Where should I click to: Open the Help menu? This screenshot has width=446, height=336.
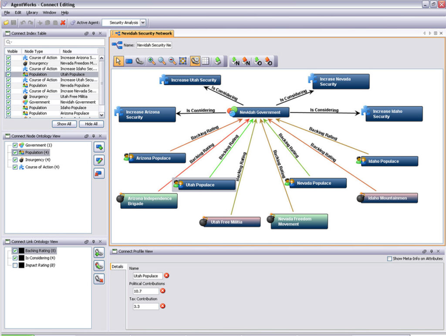point(64,13)
